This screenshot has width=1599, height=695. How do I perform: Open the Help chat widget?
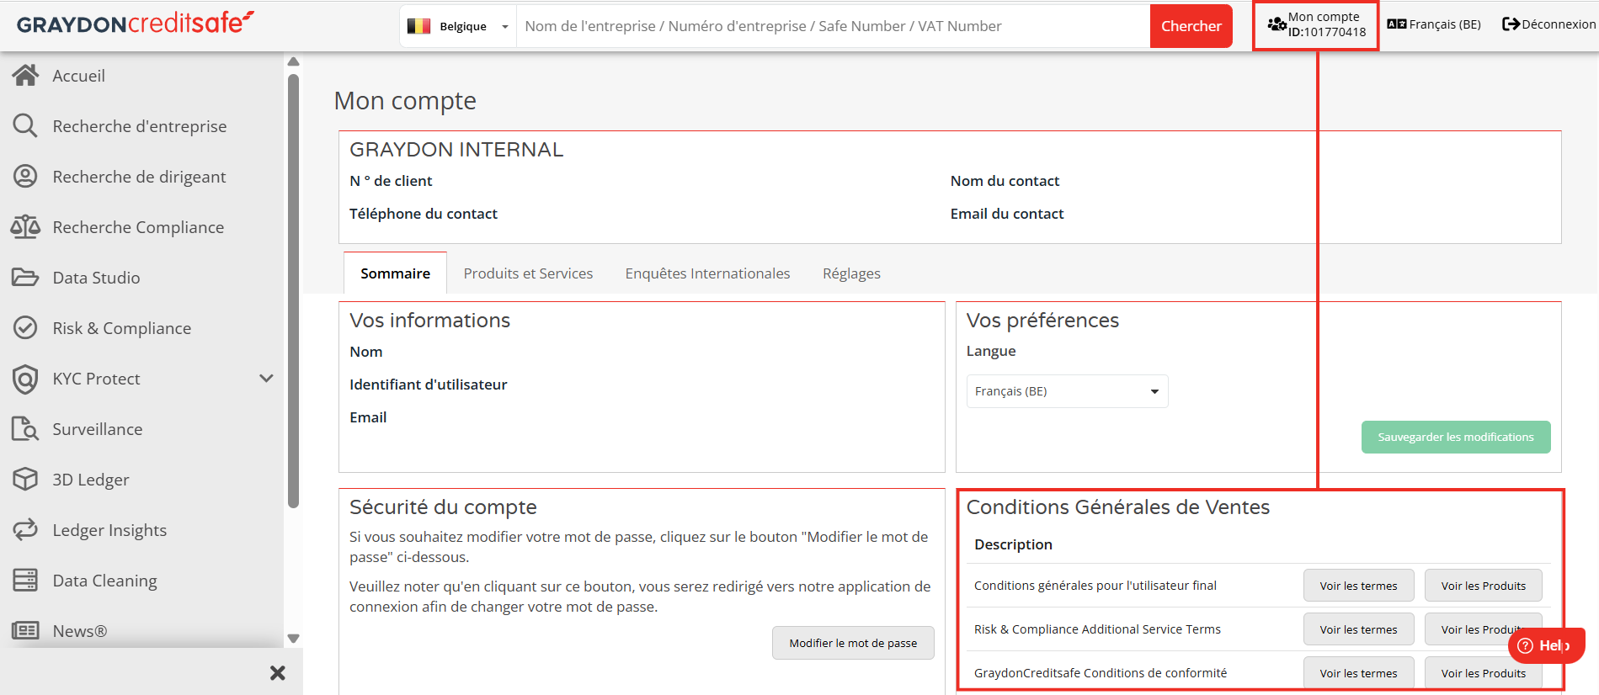click(x=1547, y=645)
